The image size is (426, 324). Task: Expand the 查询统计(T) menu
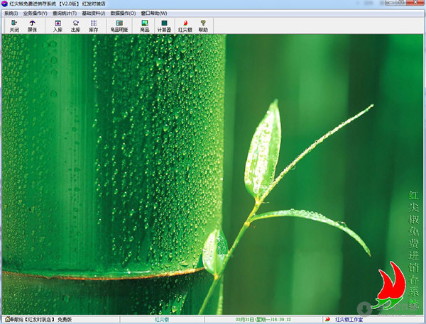pyautogui.click(x=65, y=13)
